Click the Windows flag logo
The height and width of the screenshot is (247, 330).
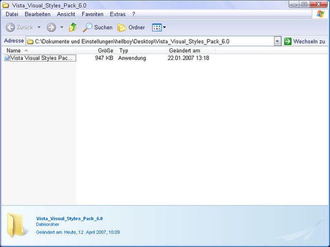tap(320, 14)
